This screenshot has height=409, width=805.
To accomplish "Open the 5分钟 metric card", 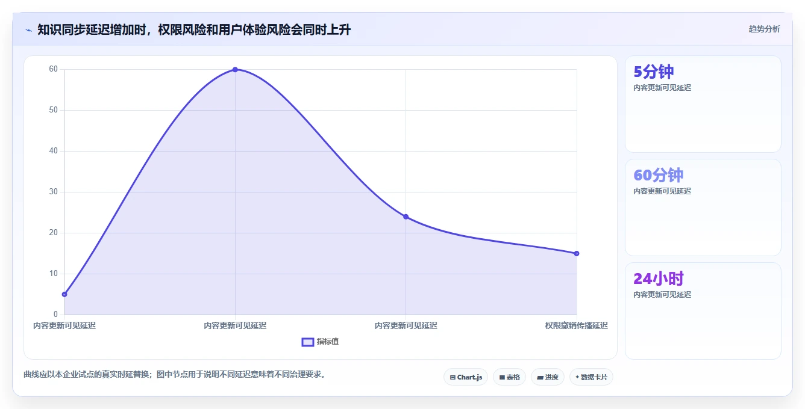I will tap(703, 104).
